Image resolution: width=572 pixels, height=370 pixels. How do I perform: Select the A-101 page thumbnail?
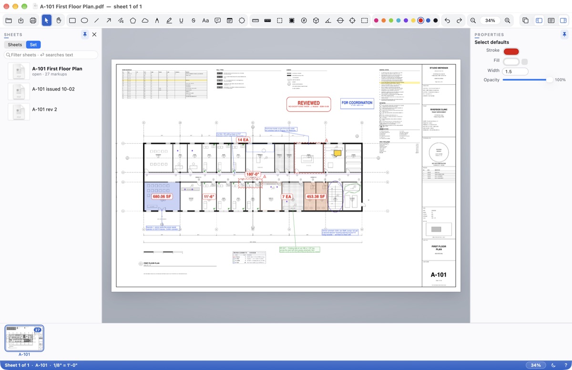point(24,339)
